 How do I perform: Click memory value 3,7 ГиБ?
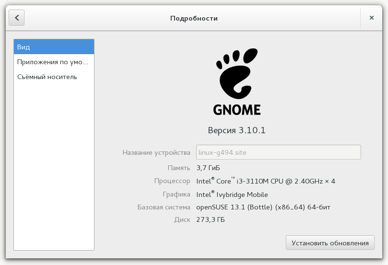pos(208,168)
